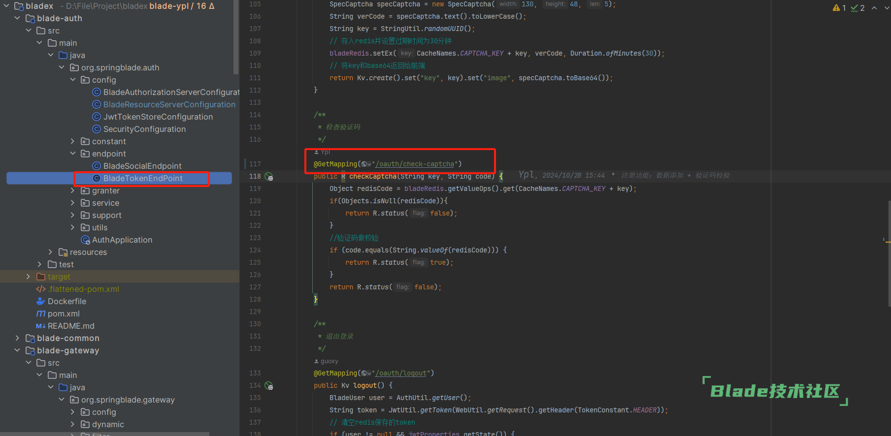This screenshot has width=891, height=436.
Task: Open BladeSocialEndpoint class file
Action: click(x=142, y=166)
